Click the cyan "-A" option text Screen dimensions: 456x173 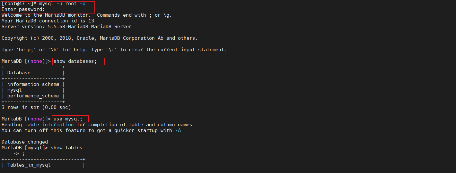tap(178, 130)
